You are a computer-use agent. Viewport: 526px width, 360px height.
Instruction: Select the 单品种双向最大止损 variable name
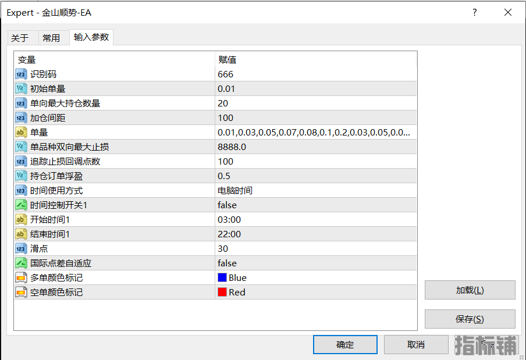pyautogui.click(x=69, y=147)
